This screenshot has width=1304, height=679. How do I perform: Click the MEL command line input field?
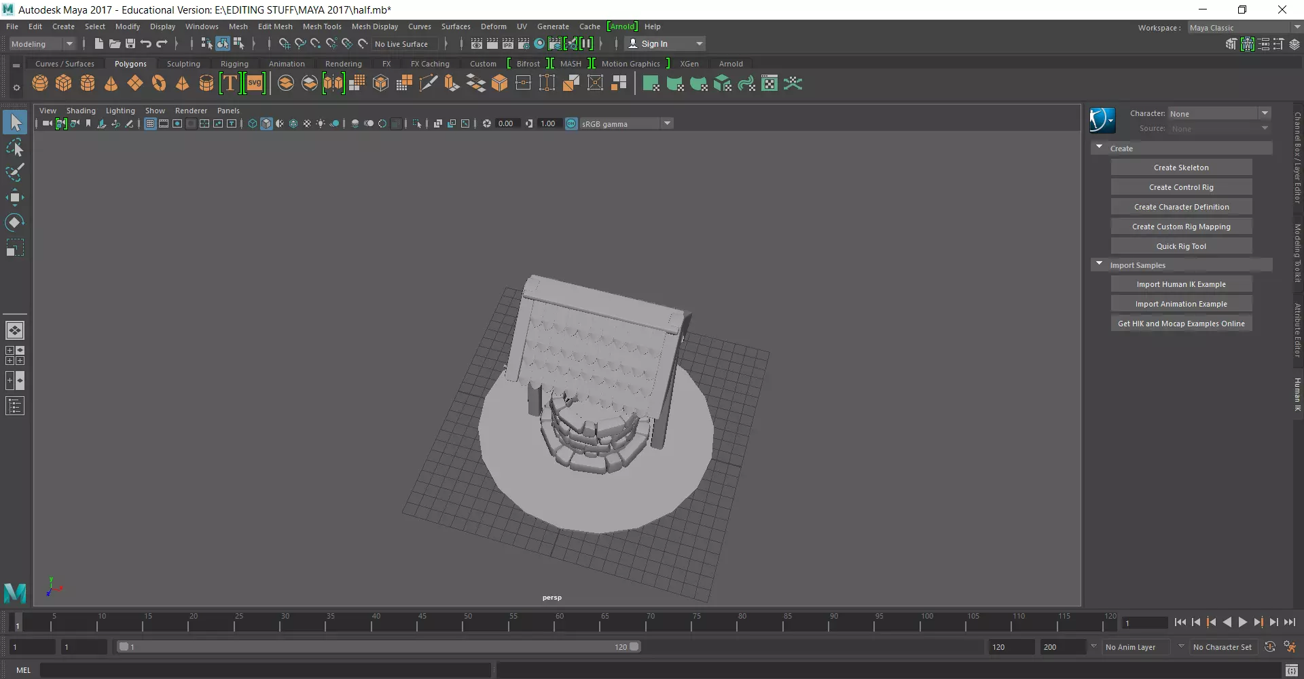pos(265,670)
